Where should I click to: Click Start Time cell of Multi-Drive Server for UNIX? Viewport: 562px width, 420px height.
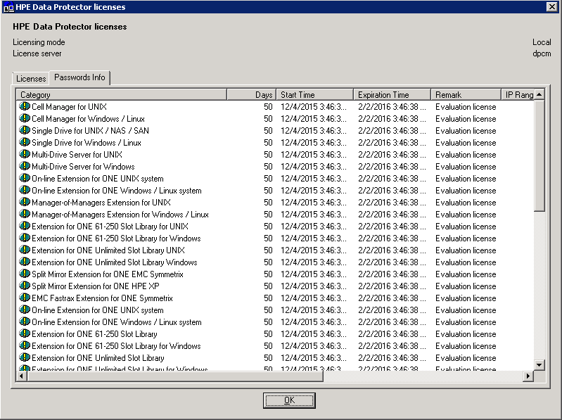314,155
